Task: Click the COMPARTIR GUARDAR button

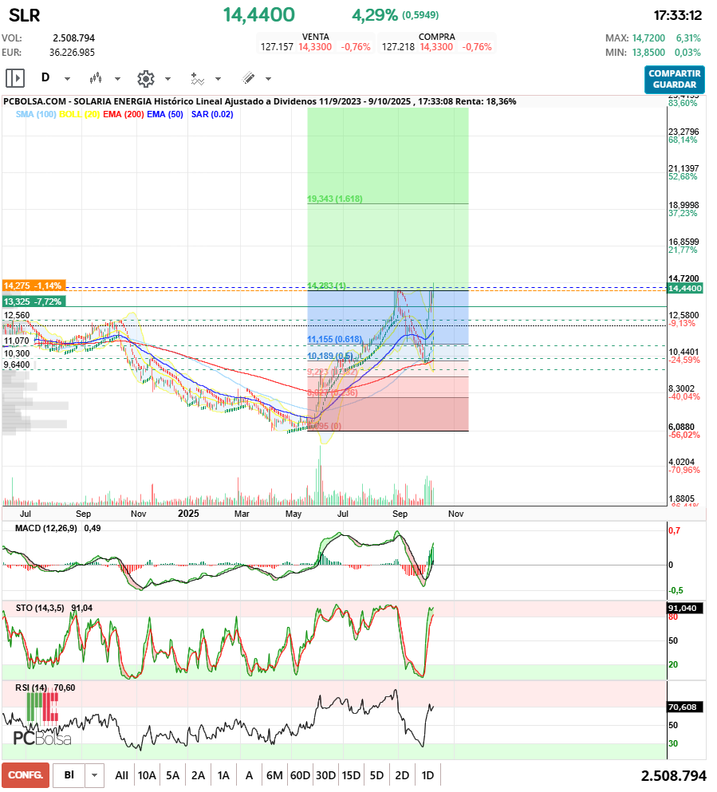Action: 674,79
